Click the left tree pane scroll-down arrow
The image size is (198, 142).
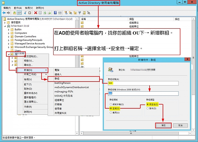tap(77, 133)
